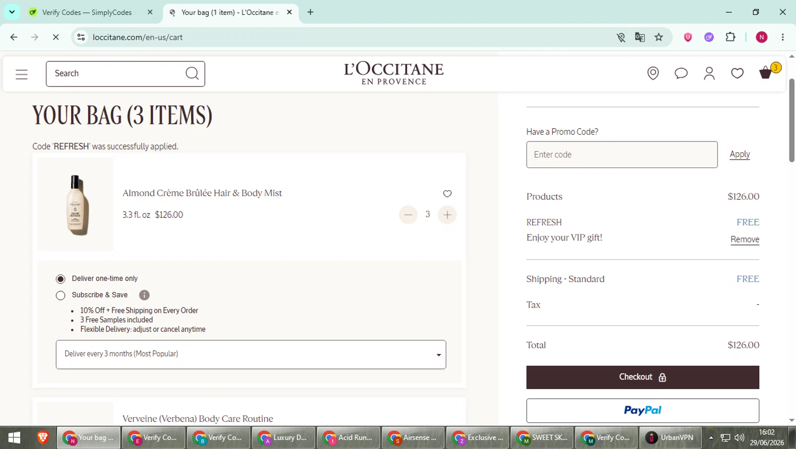
Task: Pay with PayPal button
Action: click(x=643, y=411)
